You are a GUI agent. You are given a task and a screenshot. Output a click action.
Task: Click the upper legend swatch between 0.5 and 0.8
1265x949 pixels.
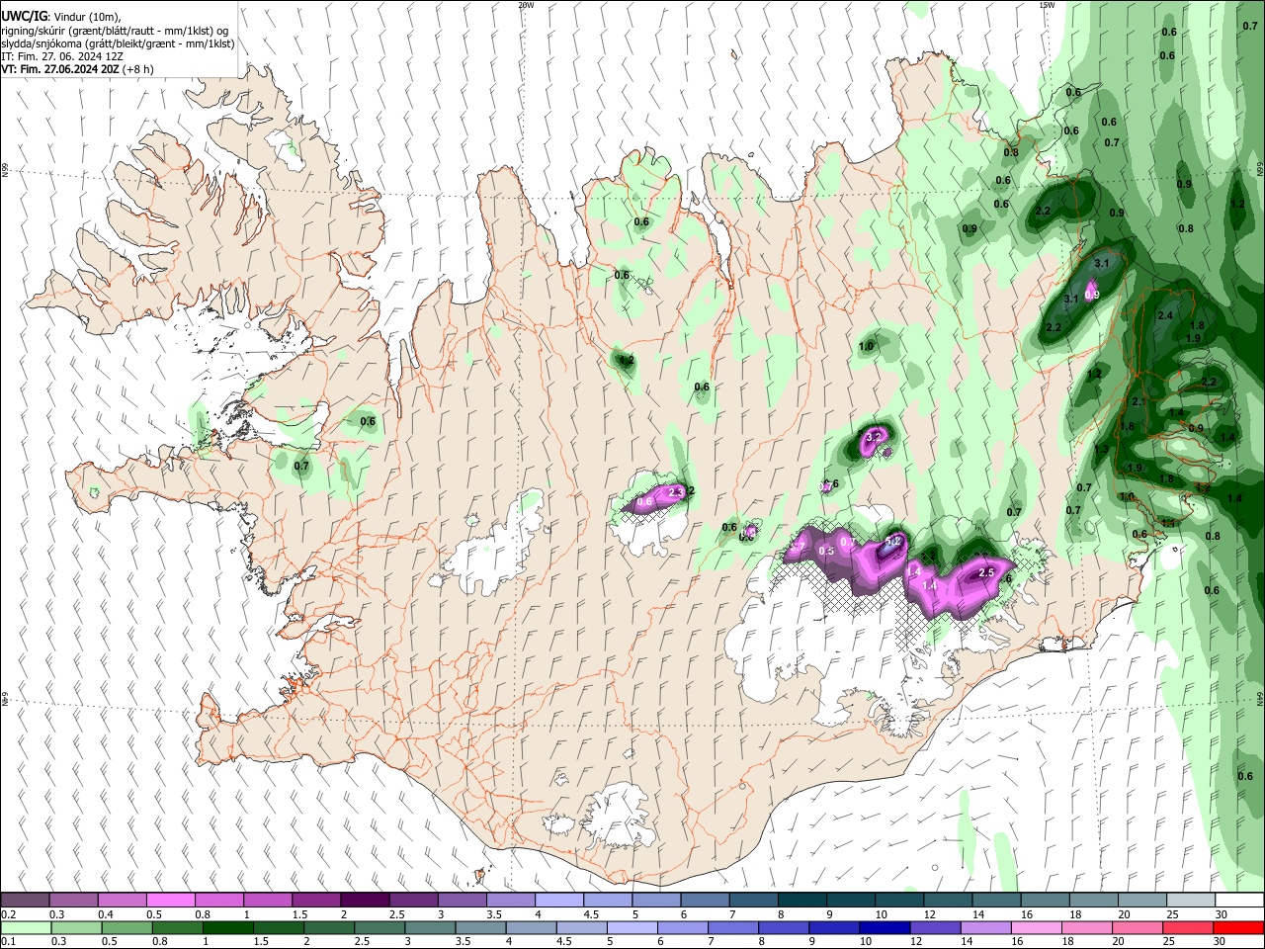click(170, 901)
